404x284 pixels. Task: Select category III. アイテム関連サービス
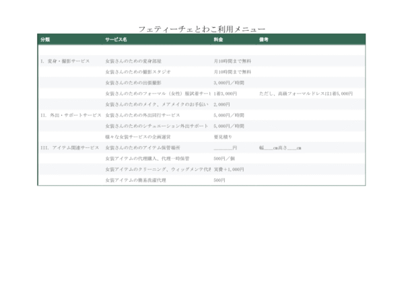pyautogui.click(x=70, y=147)
